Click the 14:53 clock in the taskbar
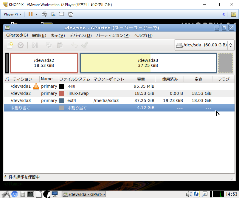The width and height of the screenshot is (239, 198). point(231,194)
